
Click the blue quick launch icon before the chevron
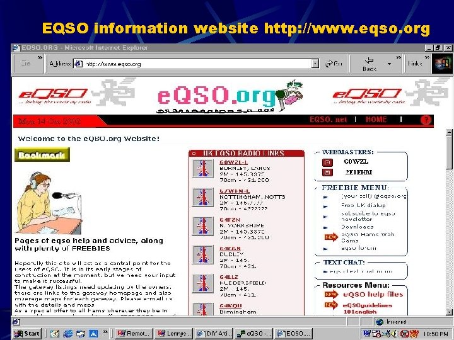(93, 334)
